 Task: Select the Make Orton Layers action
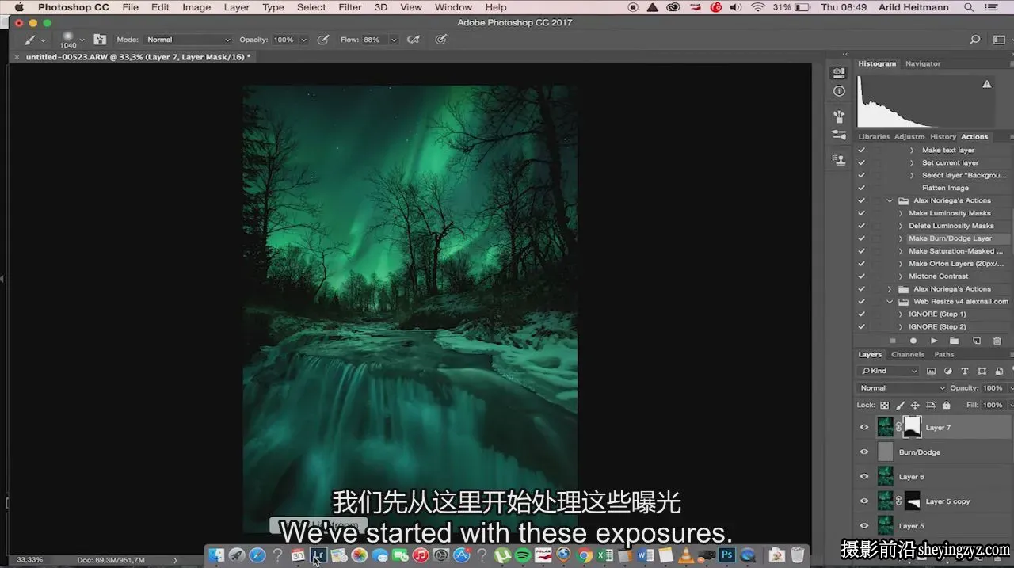pyautogui.click(x=956, y=264)
